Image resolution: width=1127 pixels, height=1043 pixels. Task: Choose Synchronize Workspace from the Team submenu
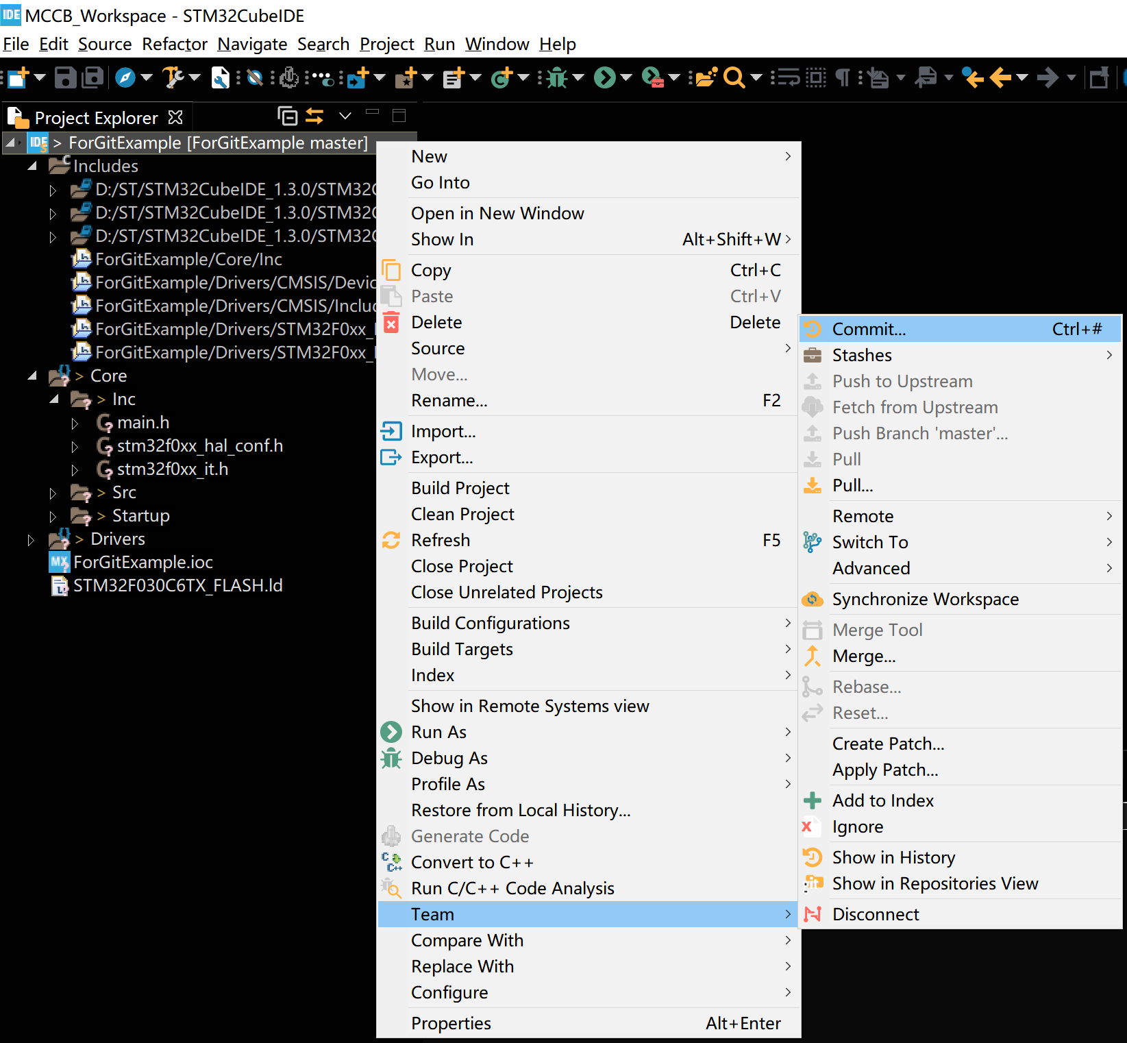[925, 599]
